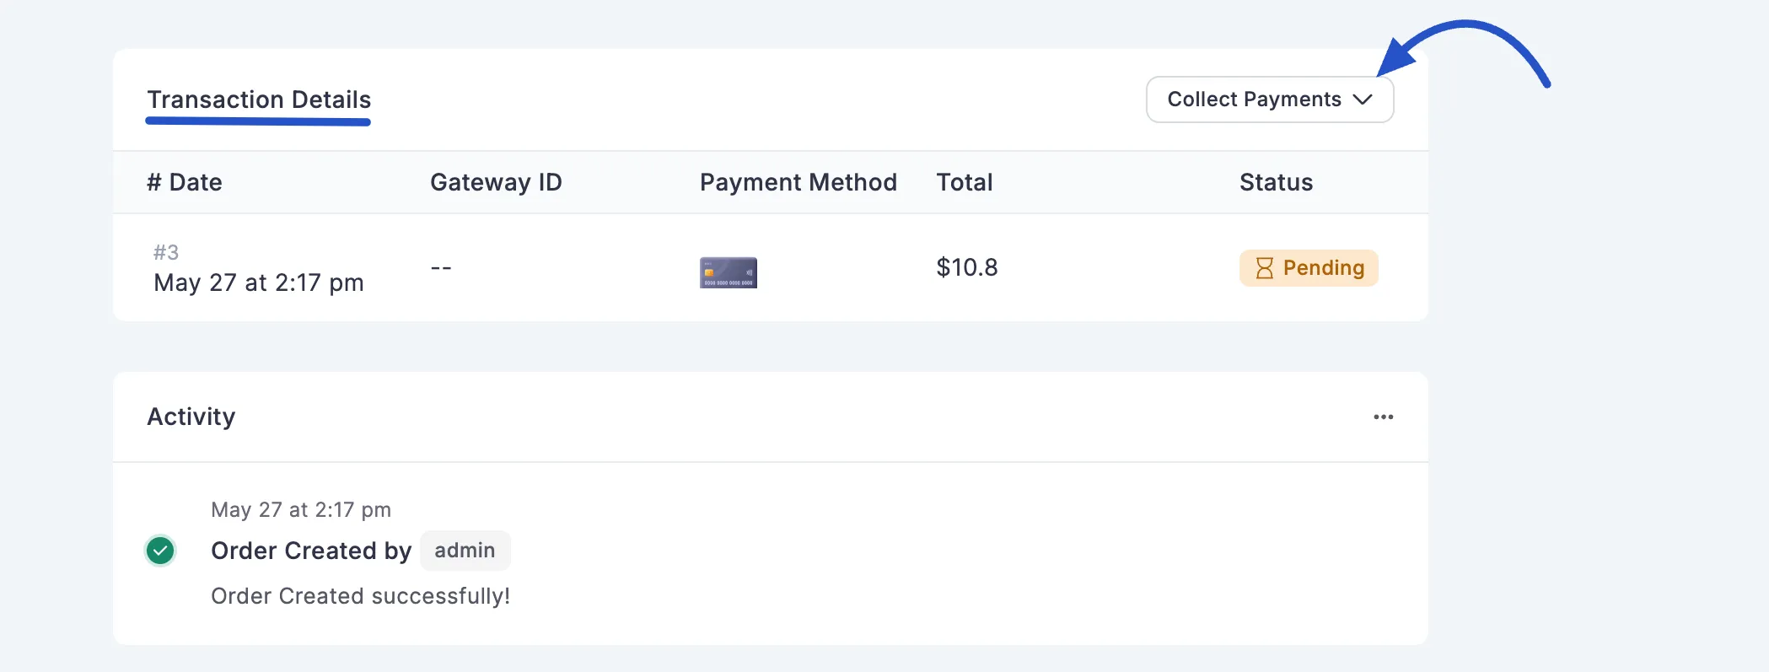Click the underlined Transaction Details heading
Image resolution: width=1769 pixels, height=672 pixels.
coord(259,99)
